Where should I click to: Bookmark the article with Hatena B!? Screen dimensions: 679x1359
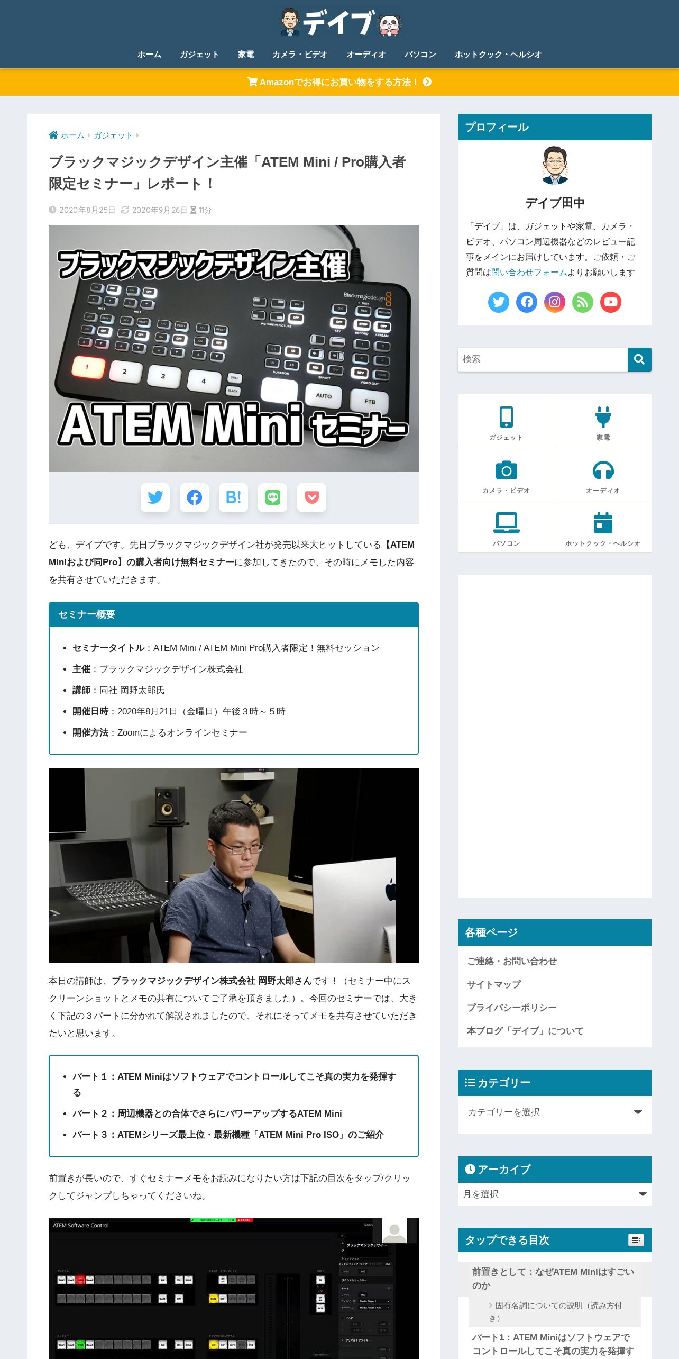pos(234,497)
